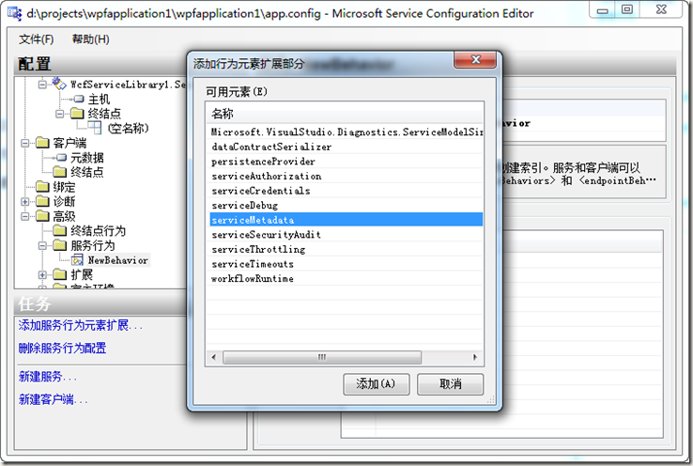Screen dimensions: 693x466
Task: Select the (空名称) endpoint item
Action: pyautogui.click(x=128, y=128)
